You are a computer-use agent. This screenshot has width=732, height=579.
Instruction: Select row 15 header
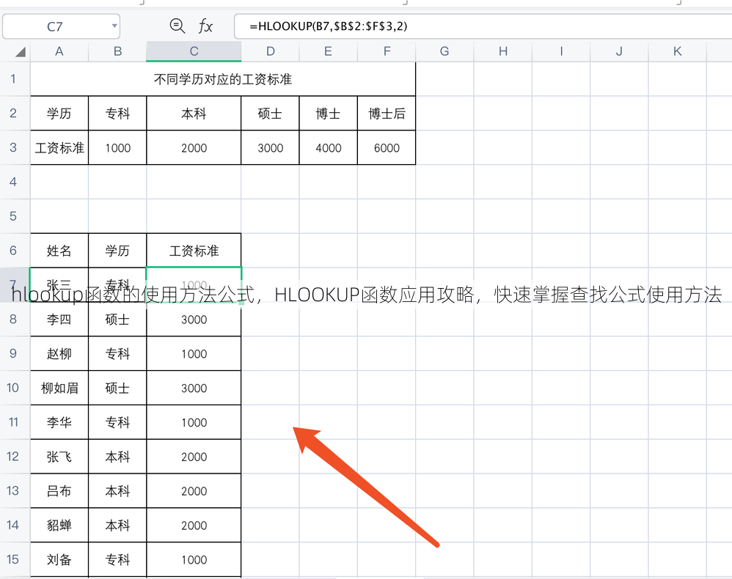(13, 559)
